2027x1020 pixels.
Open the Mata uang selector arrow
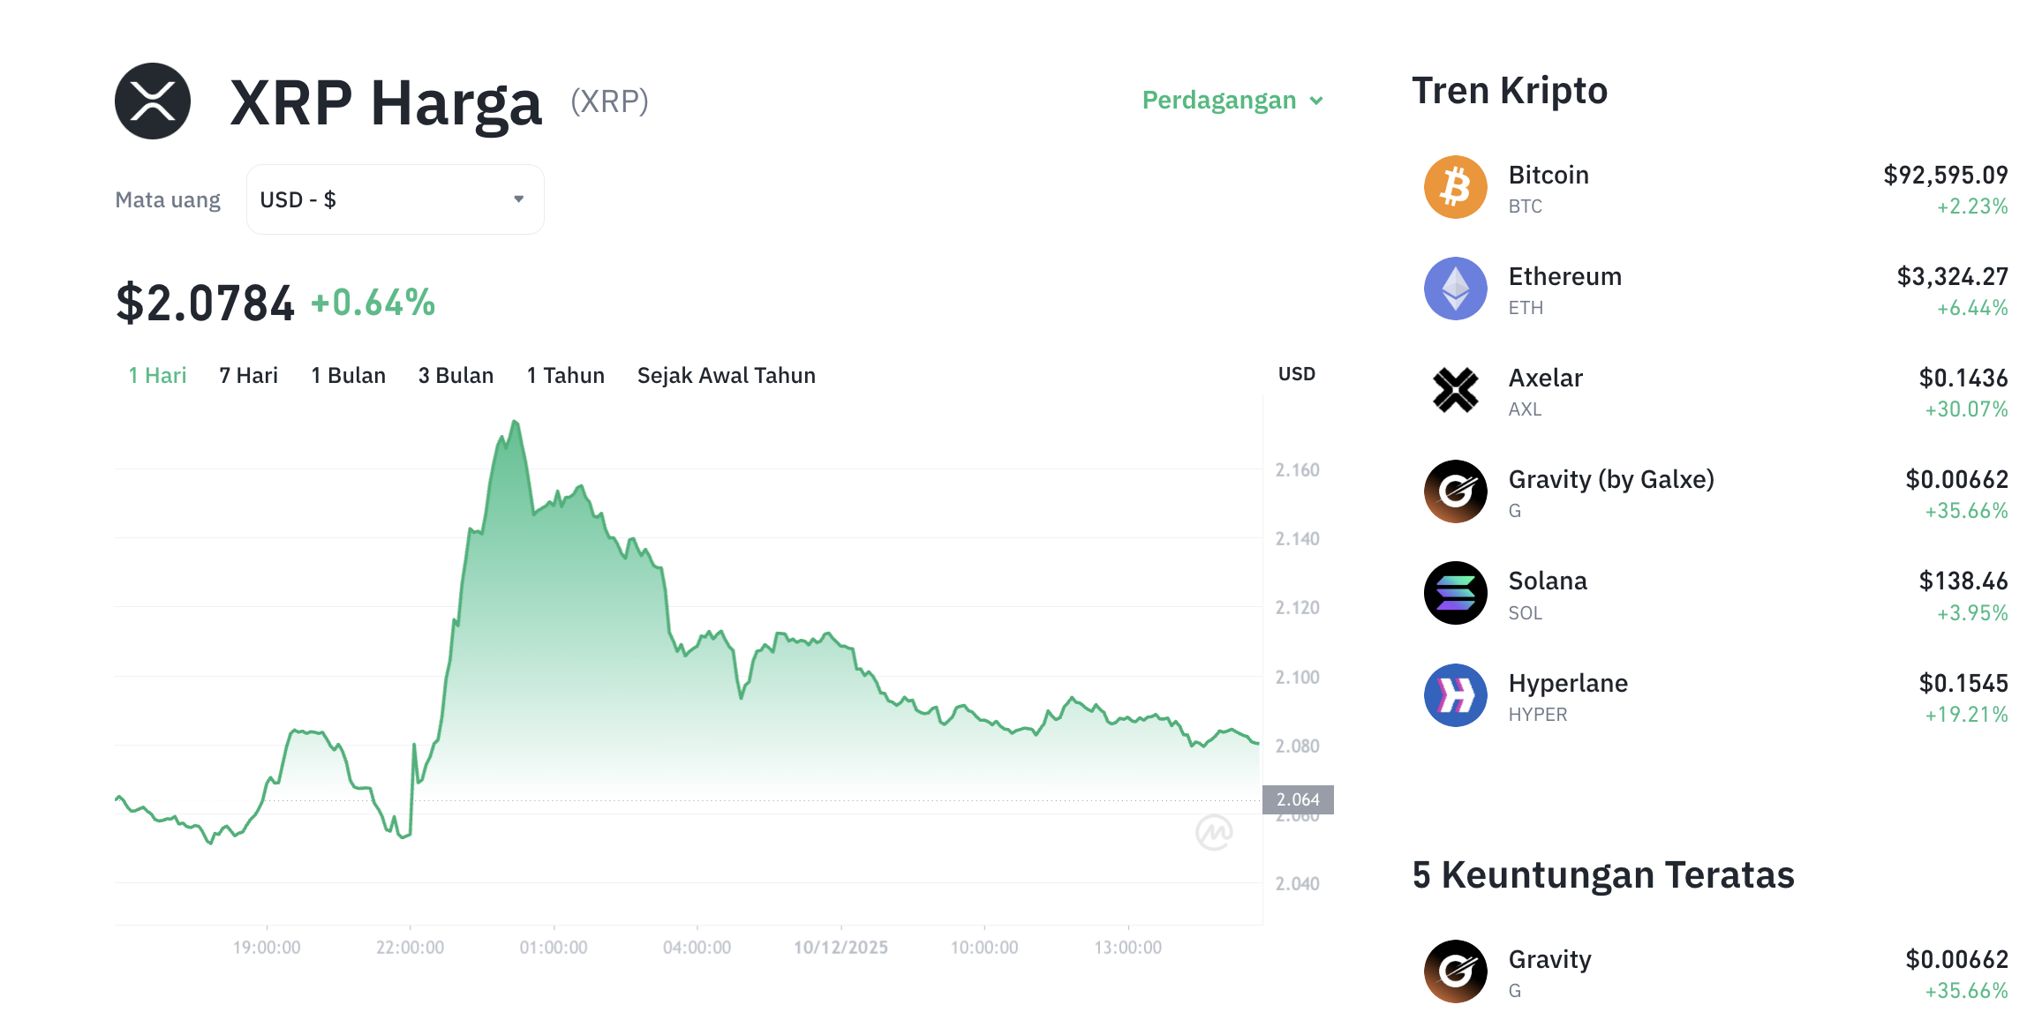(517, 199)
